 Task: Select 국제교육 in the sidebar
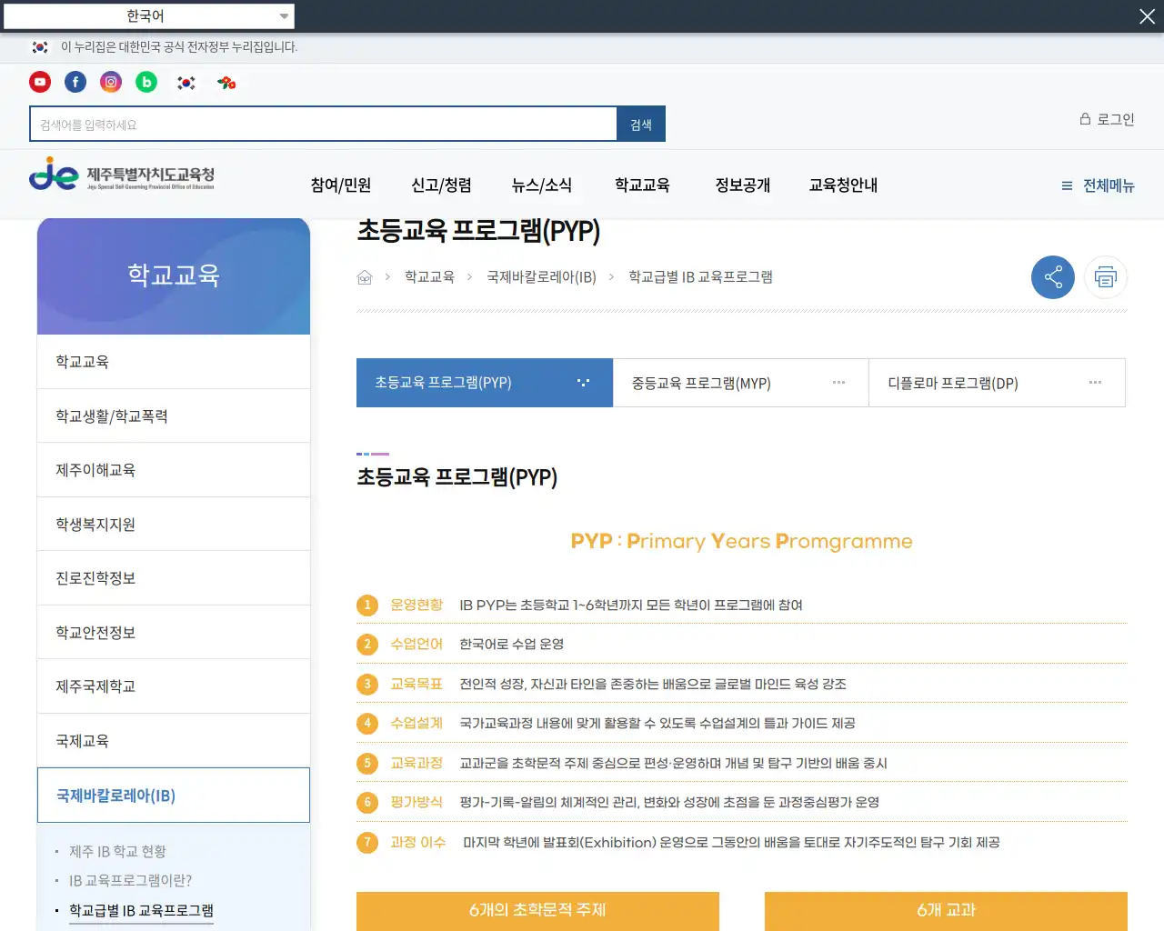click(174, 741)
